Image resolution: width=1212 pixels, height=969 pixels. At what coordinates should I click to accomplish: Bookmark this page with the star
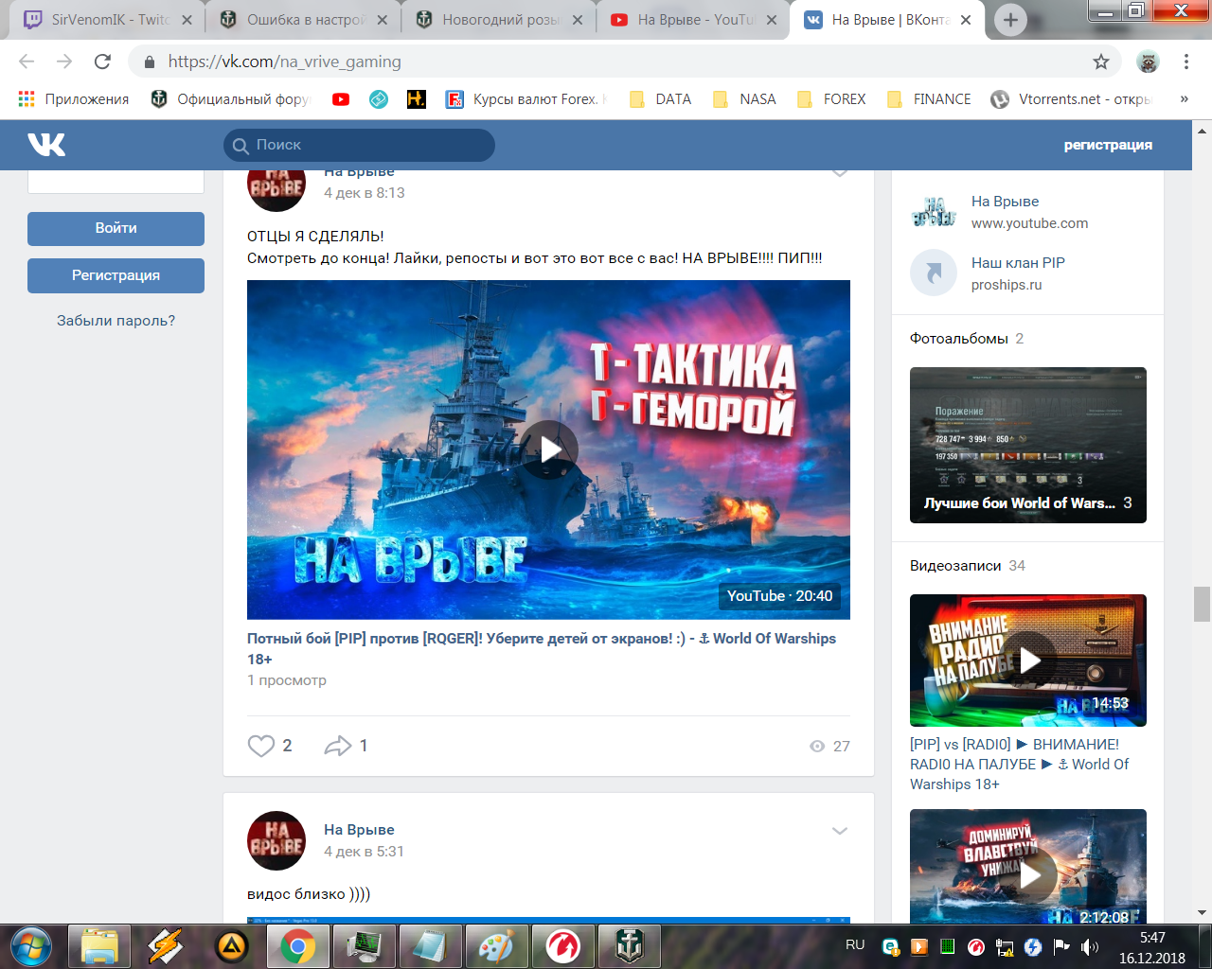click(x=1100, y=62)
